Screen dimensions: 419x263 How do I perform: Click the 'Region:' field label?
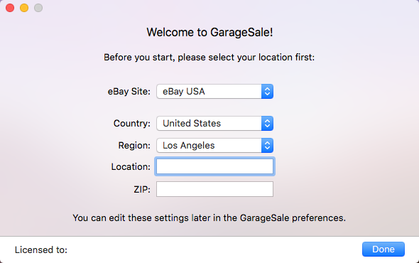(x=134, y=145)
